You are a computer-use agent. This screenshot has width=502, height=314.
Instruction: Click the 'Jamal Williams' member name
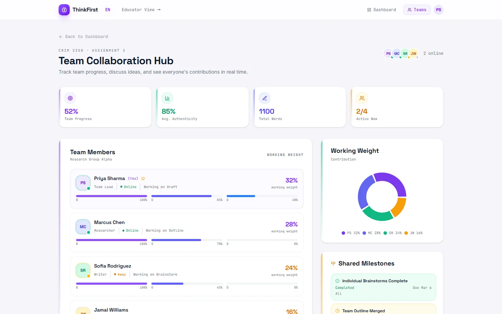[111, 310]
